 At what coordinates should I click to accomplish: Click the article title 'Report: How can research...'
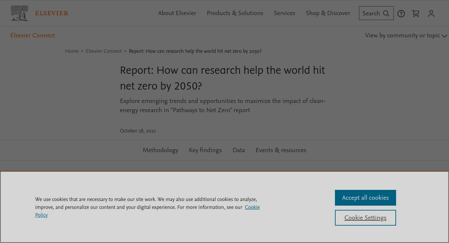(223, 78)
